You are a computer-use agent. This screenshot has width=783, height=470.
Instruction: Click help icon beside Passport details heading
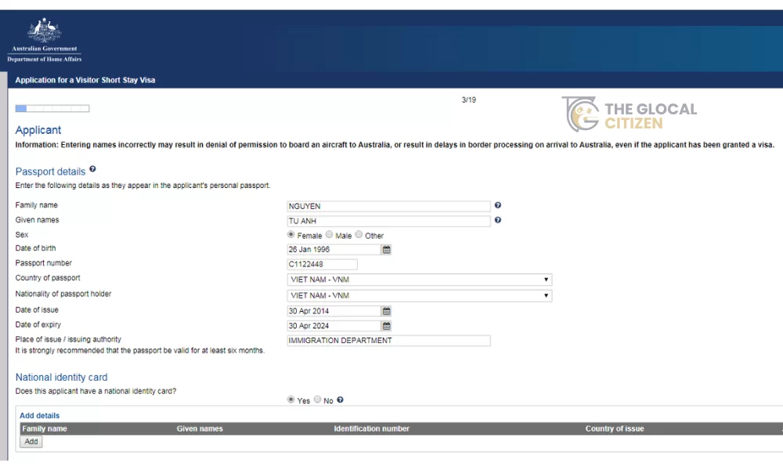pyautogui.click(x=92, y=169)
